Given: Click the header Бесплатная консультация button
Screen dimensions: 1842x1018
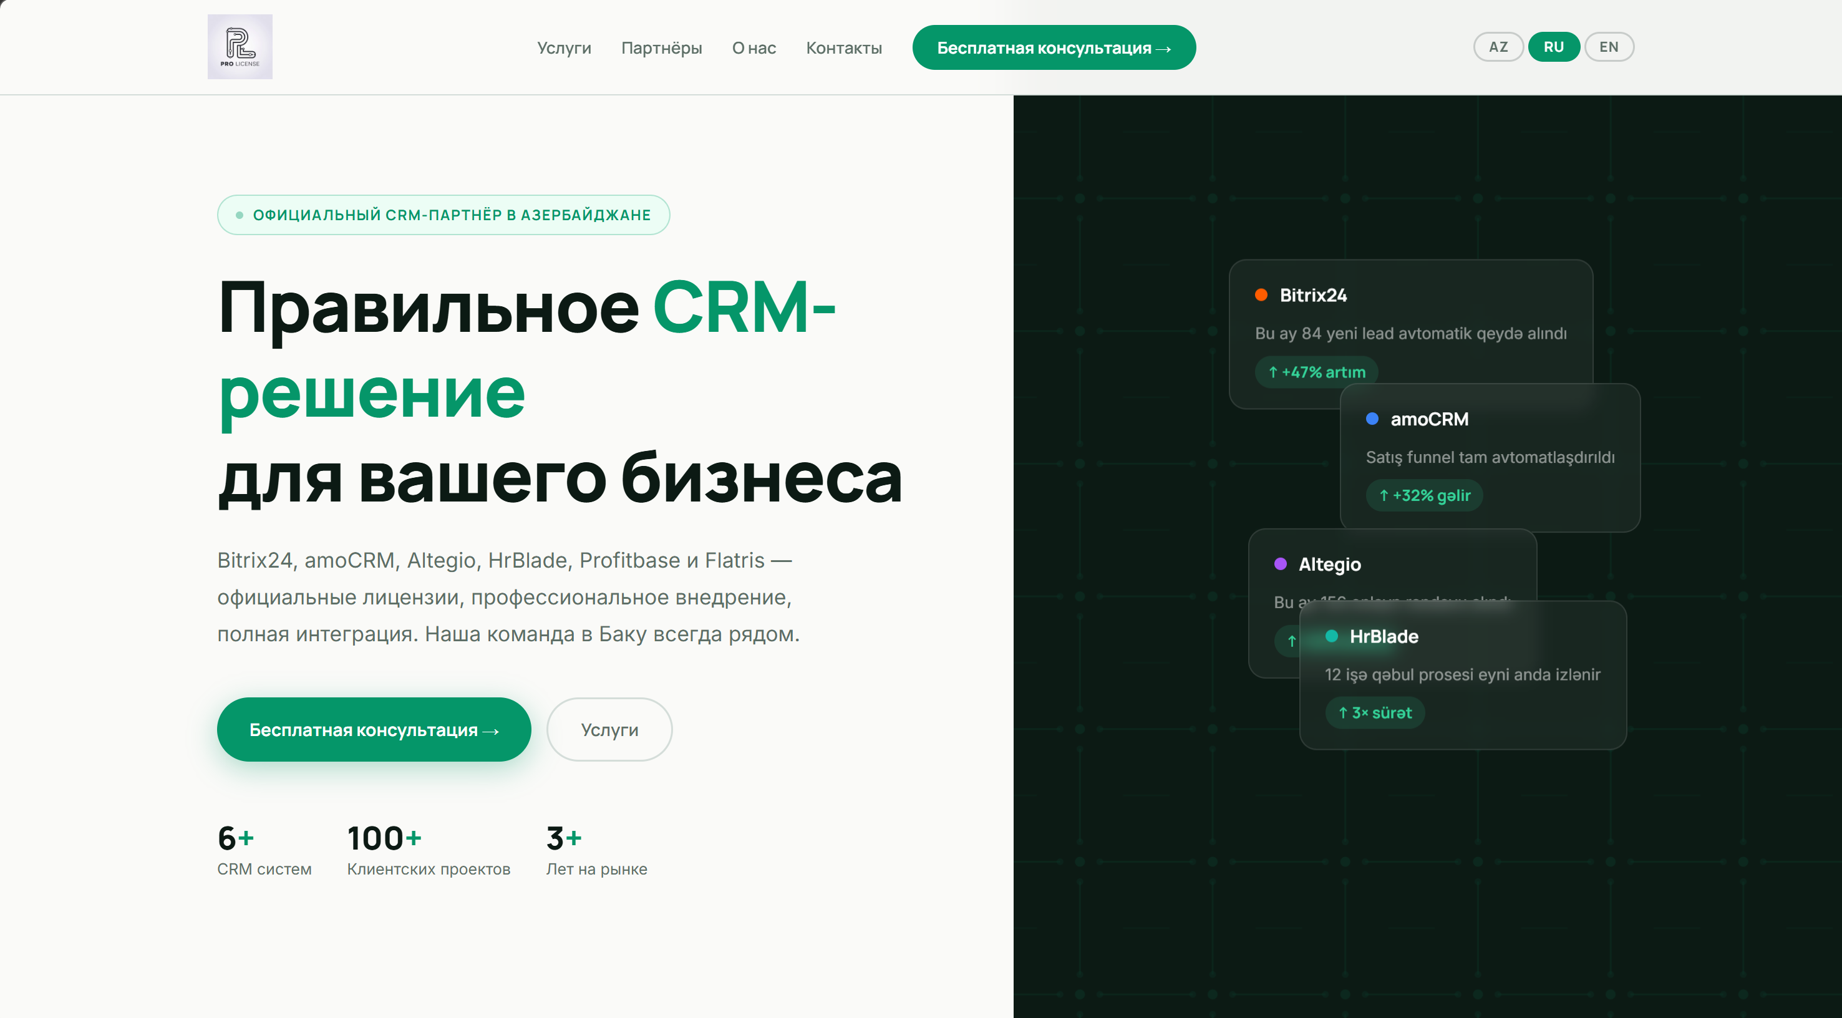Looking at the screenshot, I should [1054, 48].
